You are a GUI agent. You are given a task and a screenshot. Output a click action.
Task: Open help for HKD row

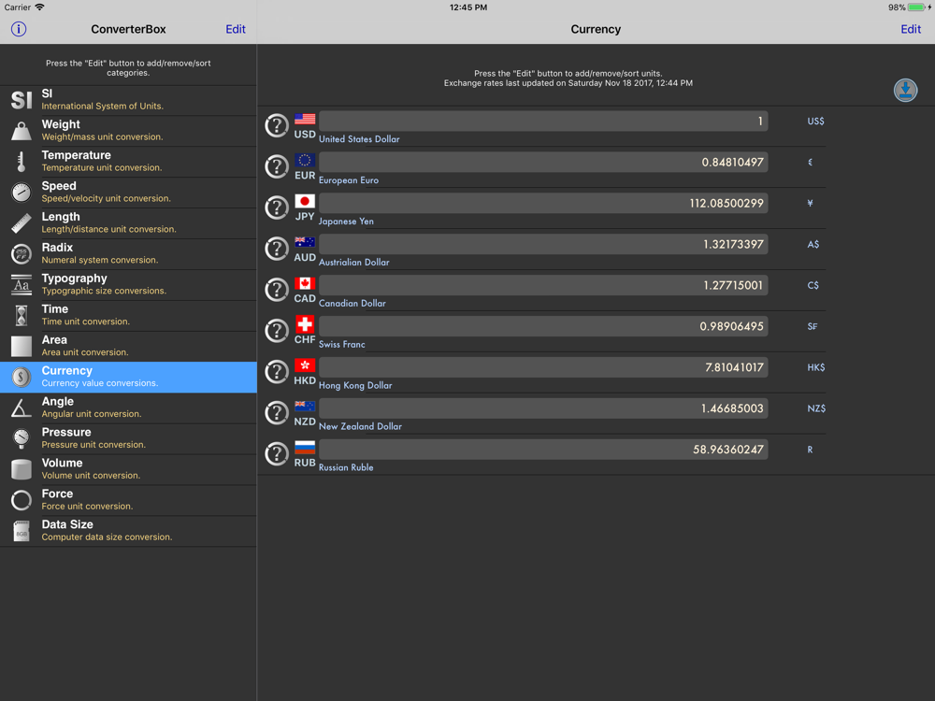pos(277,372)
